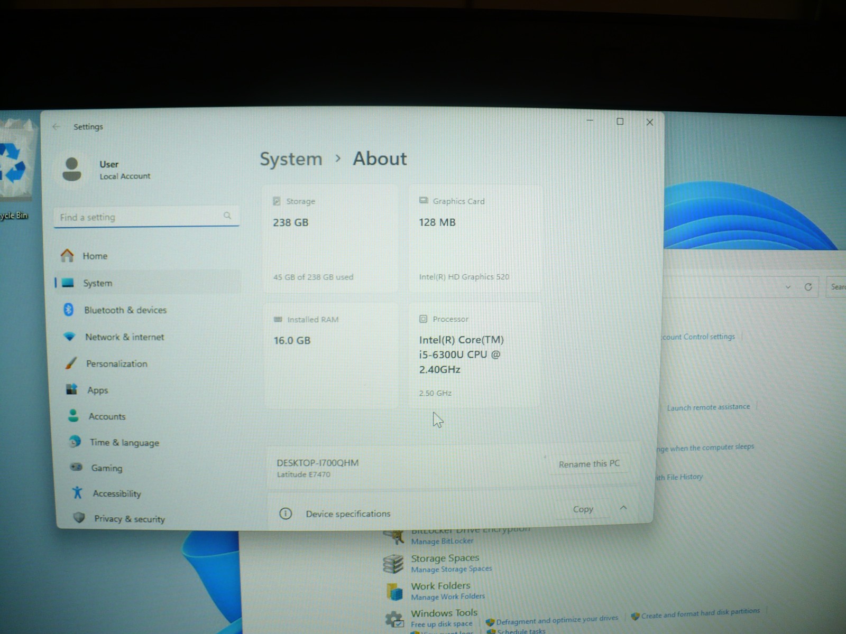Open Windows Tools in Control Panel

pyautogui.click(x=444, y=613)
